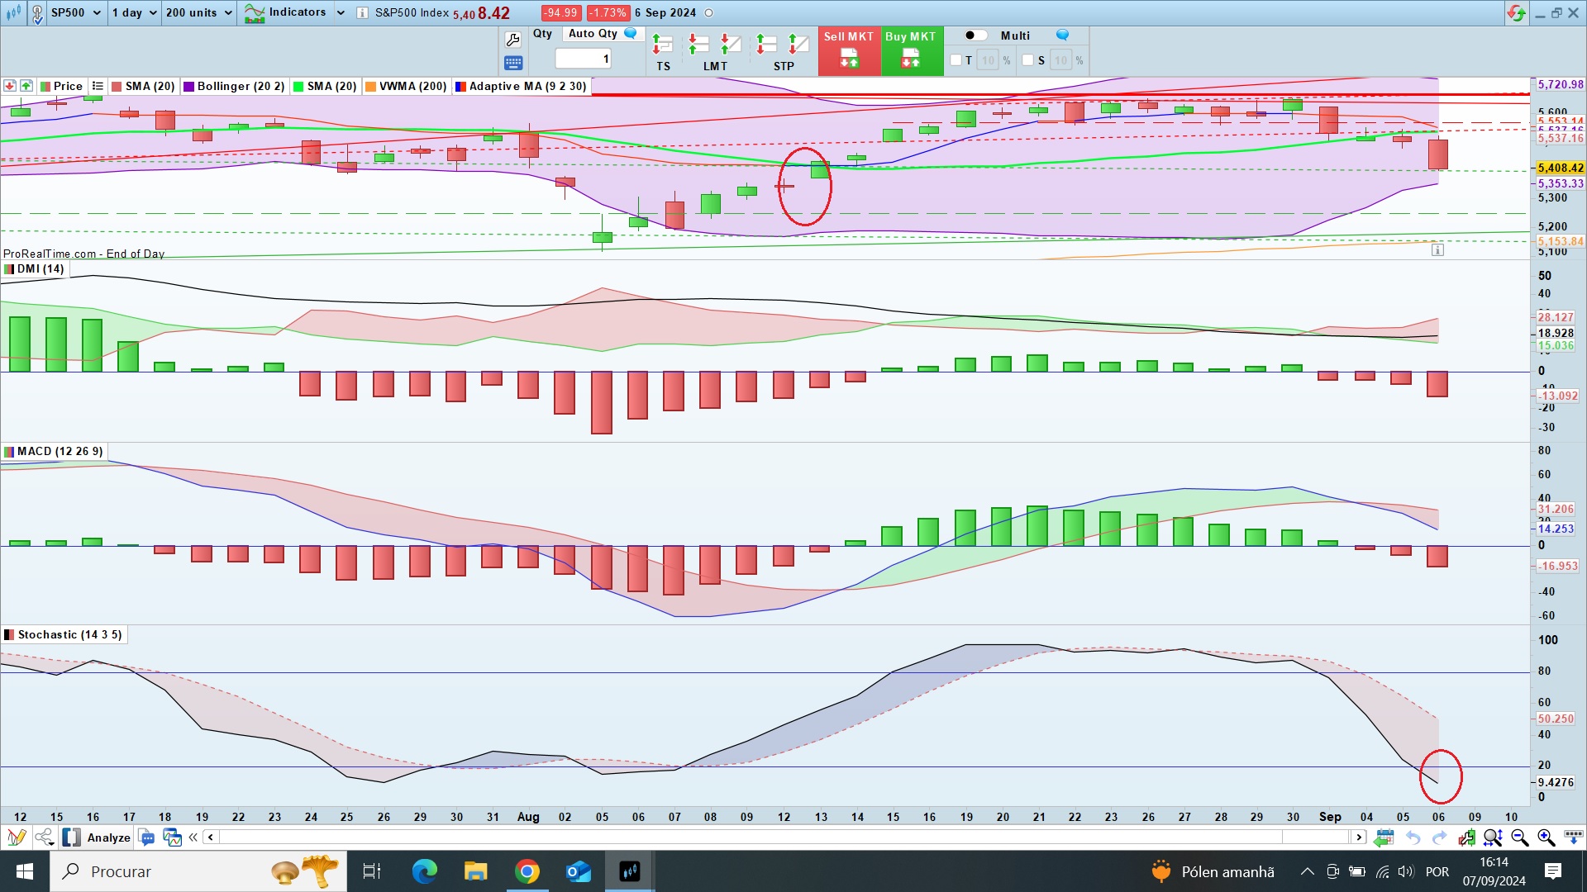Enable the T percent checkbox

pos(956,60)
